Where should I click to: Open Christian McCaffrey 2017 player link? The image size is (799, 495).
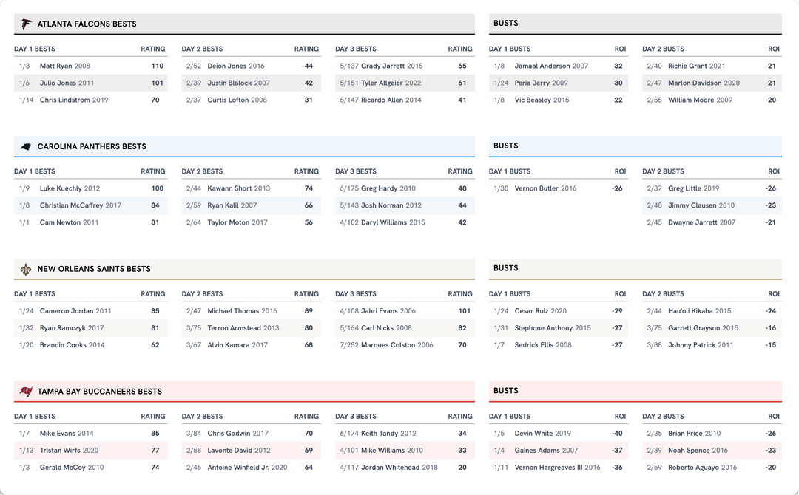[81, 205]
